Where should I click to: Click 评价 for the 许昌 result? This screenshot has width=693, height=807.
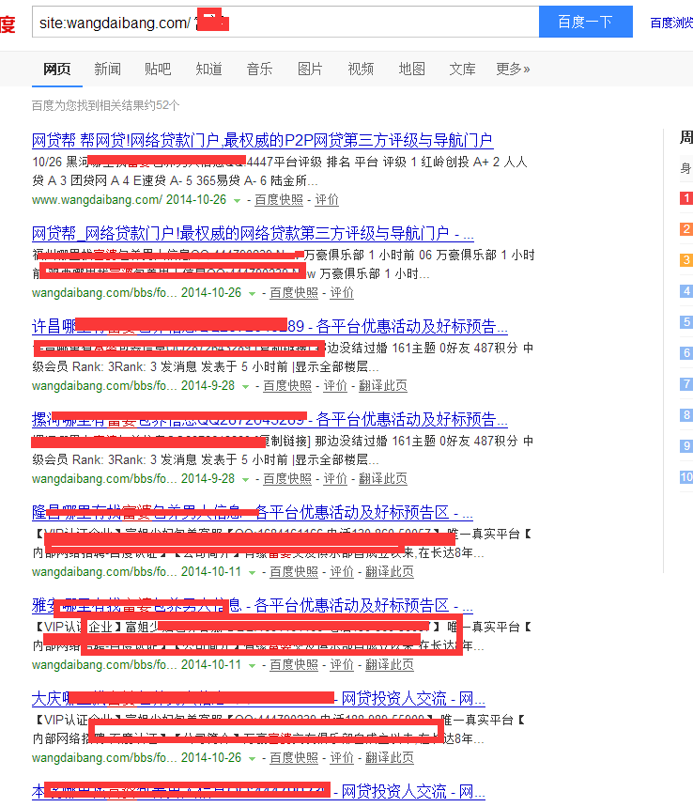coord(335,386)
